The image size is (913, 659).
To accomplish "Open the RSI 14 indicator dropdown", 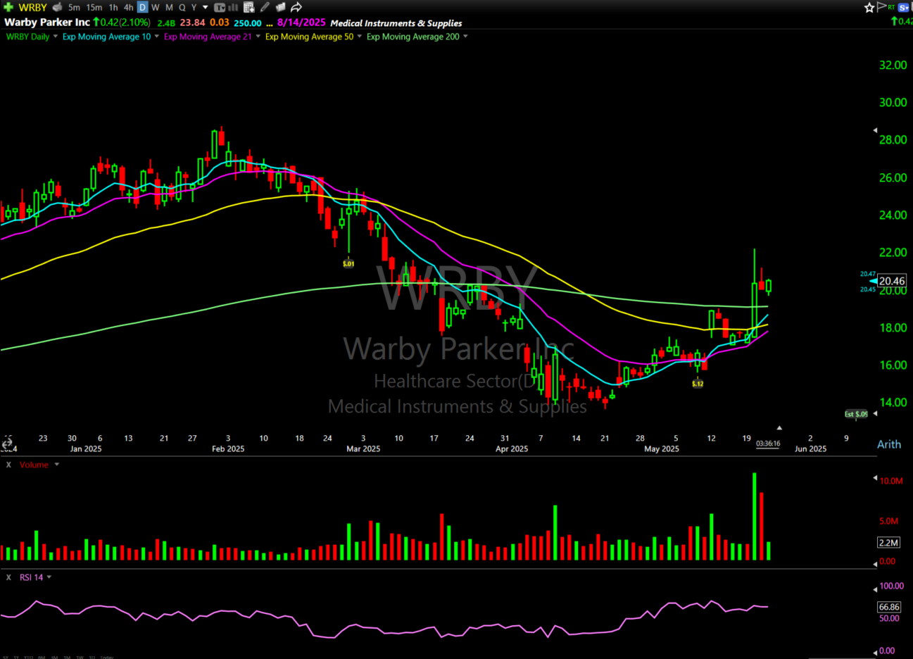I will [49, 577].
